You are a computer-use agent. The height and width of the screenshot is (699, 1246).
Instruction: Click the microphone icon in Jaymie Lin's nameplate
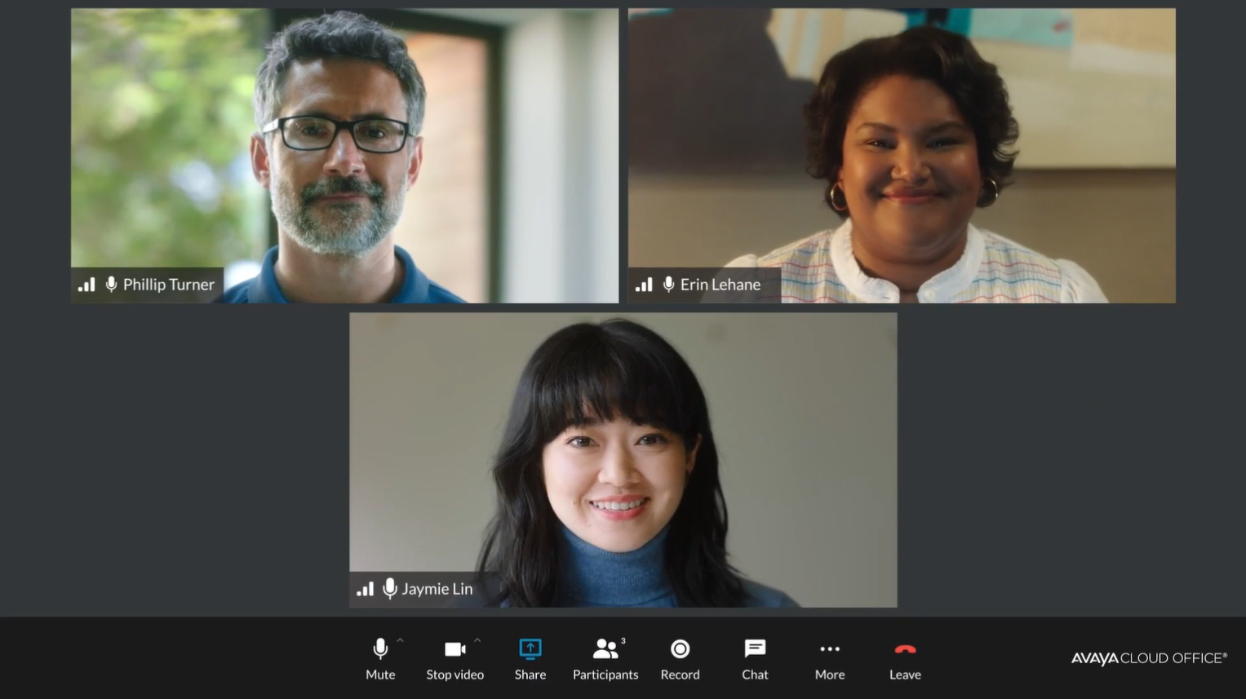(389, 588)
